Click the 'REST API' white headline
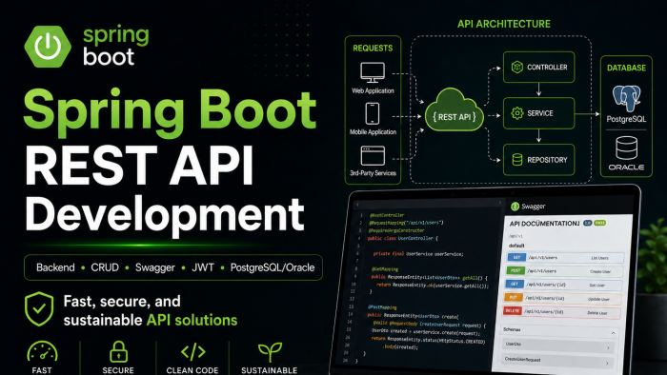Image resolution: width=667 pixels, height=375 pixels. coord(139,166)
